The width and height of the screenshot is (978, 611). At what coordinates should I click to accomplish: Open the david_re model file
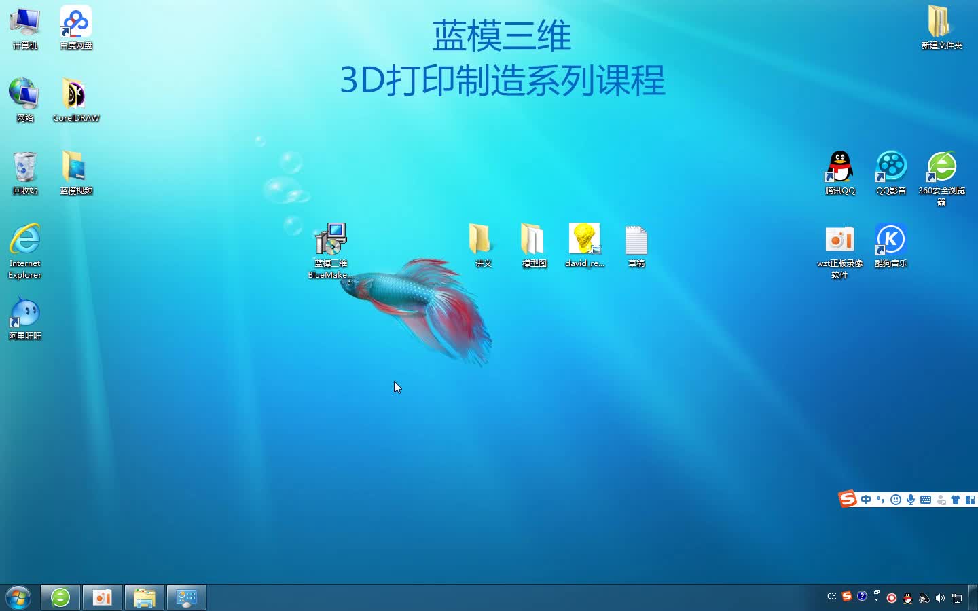pos(585,239)
